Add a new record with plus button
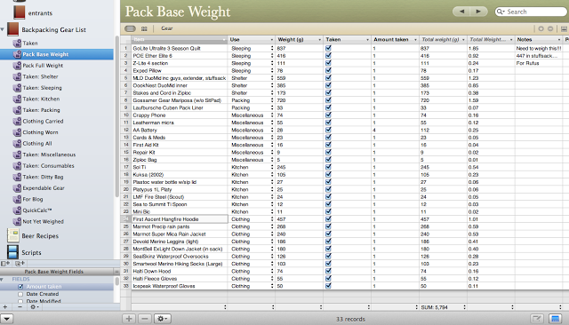The width and height of the screenshot is (569, 325). click(129, 319)
